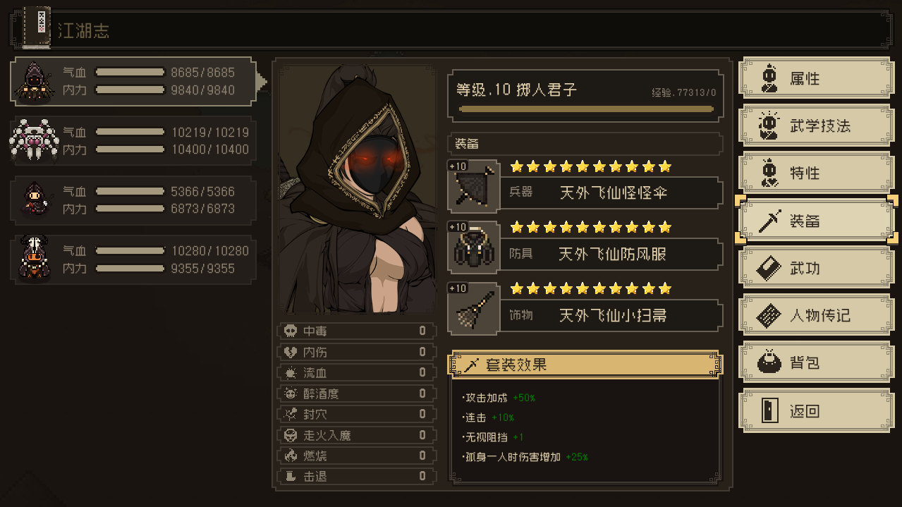Open the 武功 martial arts tab
The height and width of the screenshot is (507, 902).
tap(816, 268)
